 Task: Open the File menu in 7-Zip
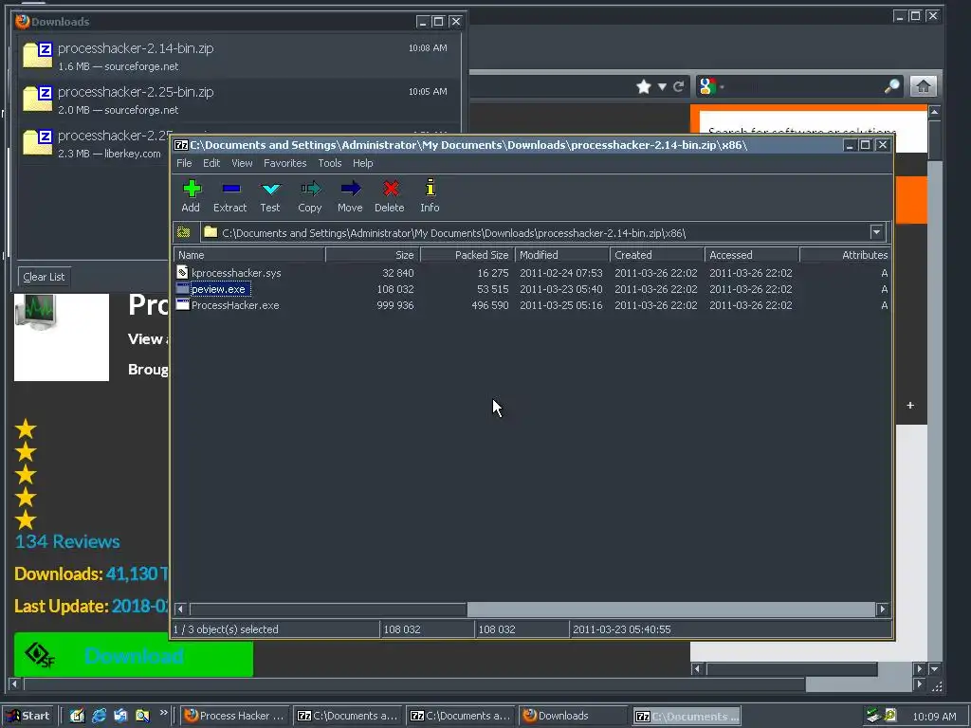coord(184,163)
